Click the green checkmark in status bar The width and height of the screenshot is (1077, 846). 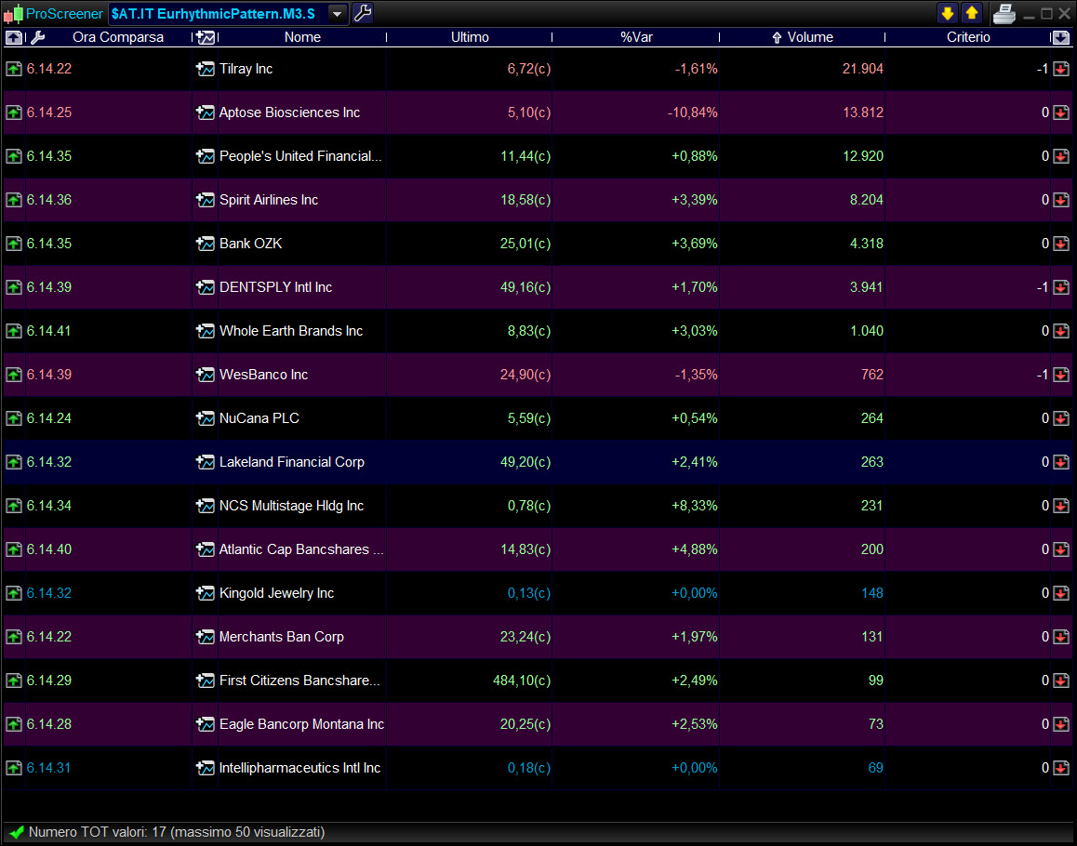tap(17, 832)
